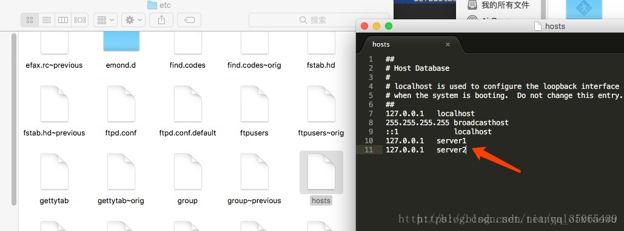Click the '255.255.255.255 broadcasthost' line
The image size is (624, 231).
[x=447, y=123]
